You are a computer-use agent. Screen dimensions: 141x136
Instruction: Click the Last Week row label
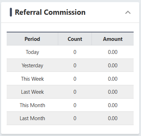(32, 92)
